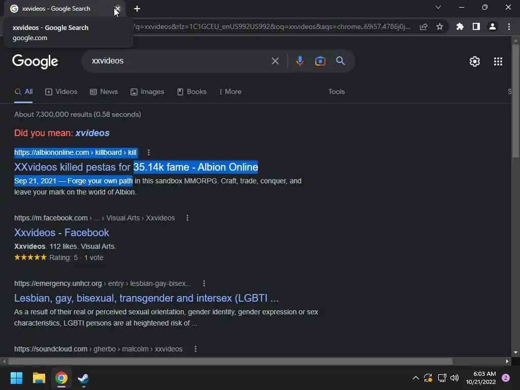This screenshot has height=390, width=520.
Task: Open the Tools search options
Action: coord(336,92)
